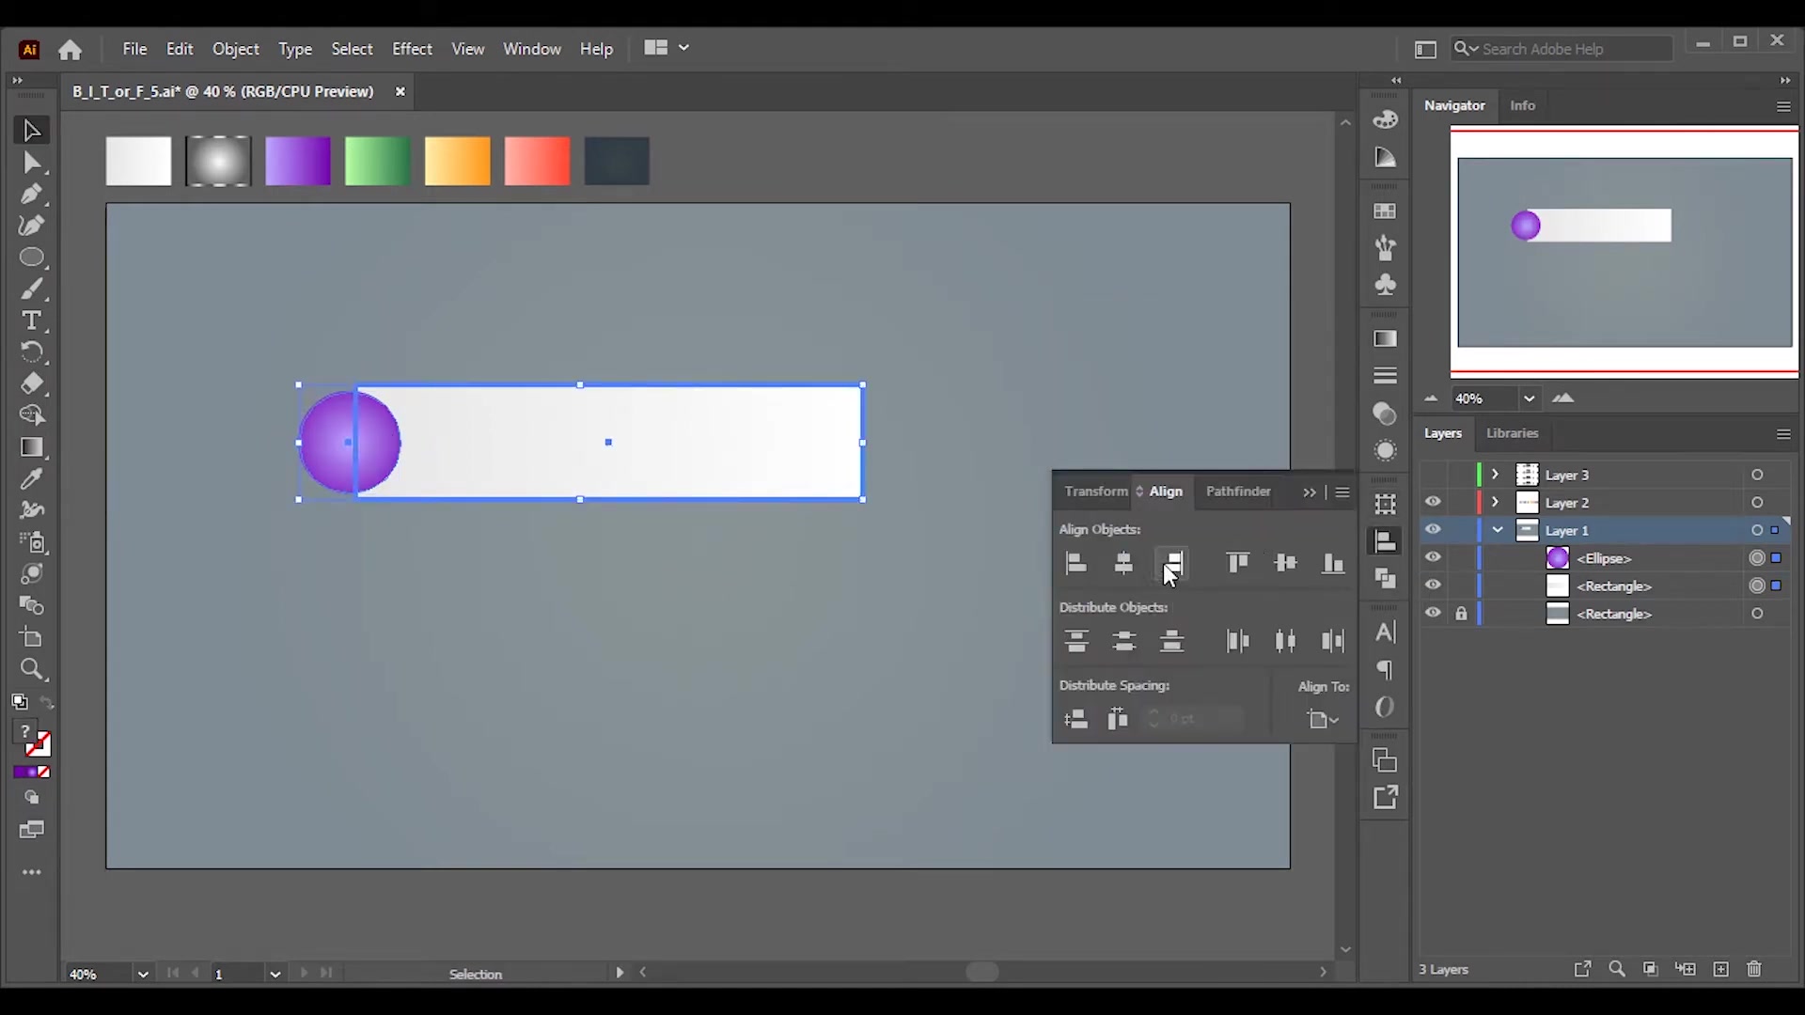
Task: Open the Align To dropdown
Action: tap(1323, 720)
